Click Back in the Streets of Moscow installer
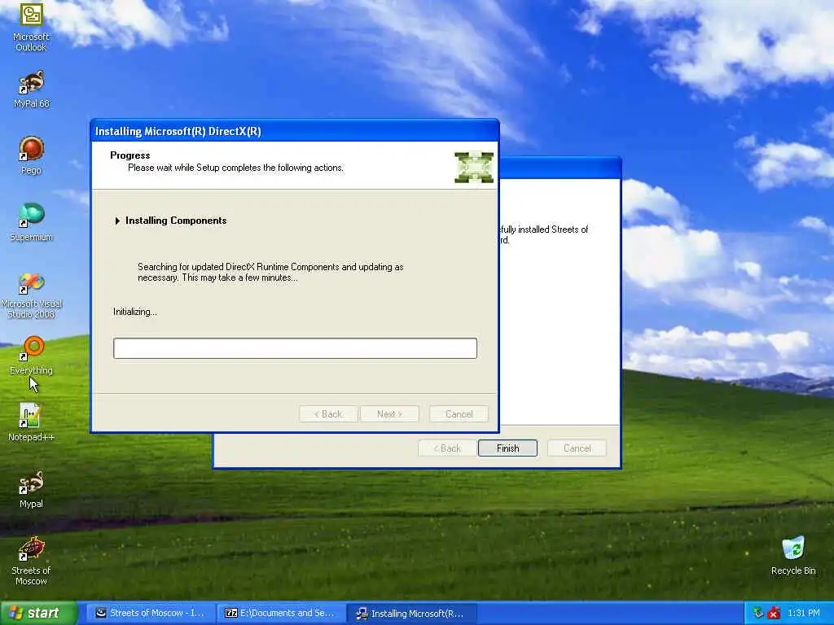 pos(447,448)
